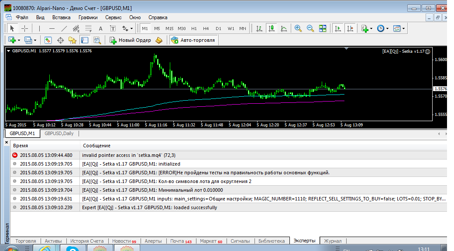Toggle chart auto-scroll
Screen dimensions: 454x251
(x=337, y=28)
